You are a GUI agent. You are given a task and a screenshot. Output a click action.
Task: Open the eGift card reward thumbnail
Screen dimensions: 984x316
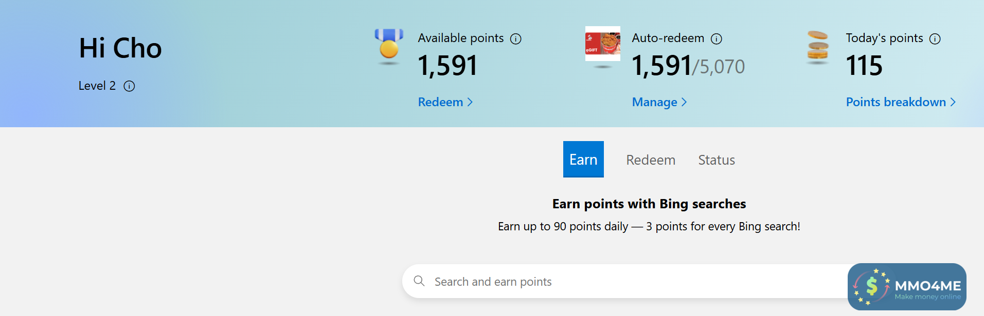[602, 44]
